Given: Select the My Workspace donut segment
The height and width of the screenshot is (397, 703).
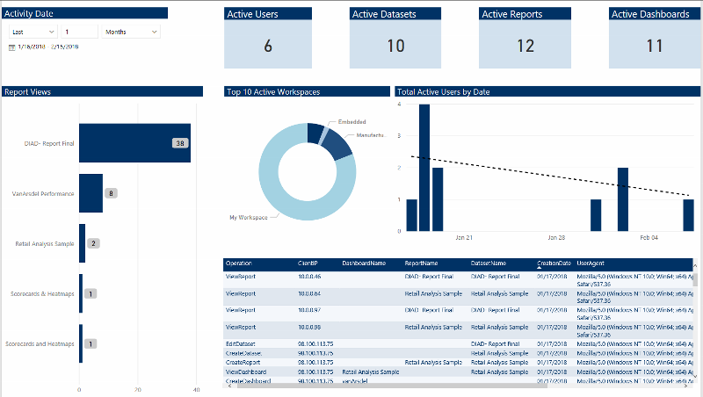Looking at the screenshot, I should (x=299, y=198).
